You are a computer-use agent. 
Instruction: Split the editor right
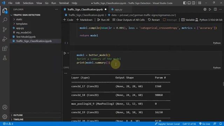(215, 9)
